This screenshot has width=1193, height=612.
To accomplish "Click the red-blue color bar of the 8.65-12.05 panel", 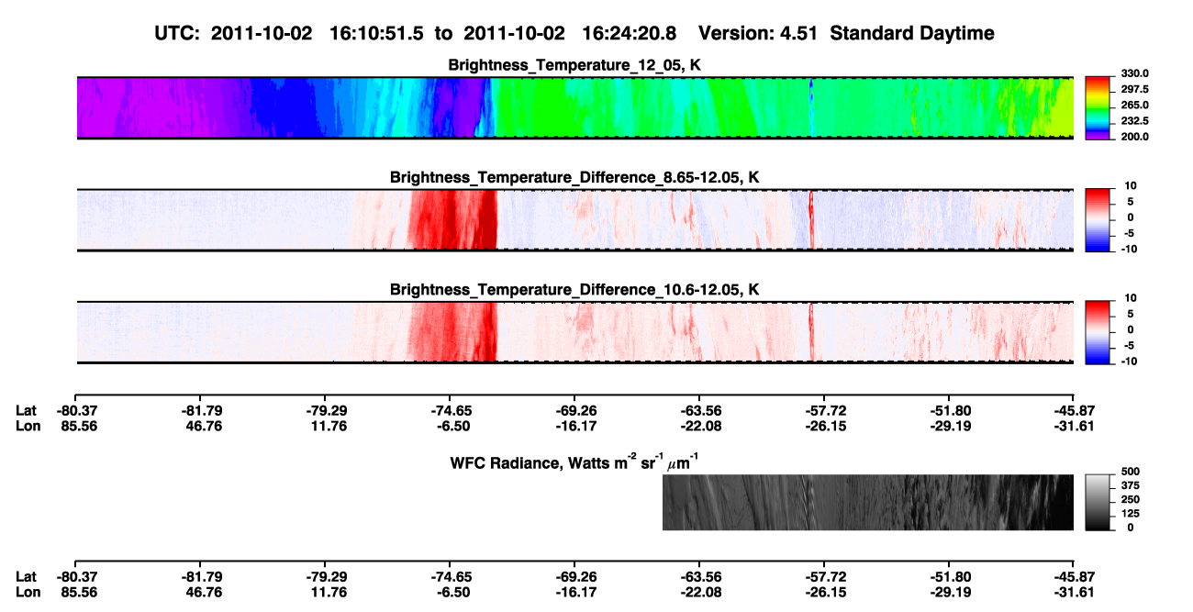I will (1098, 220).
